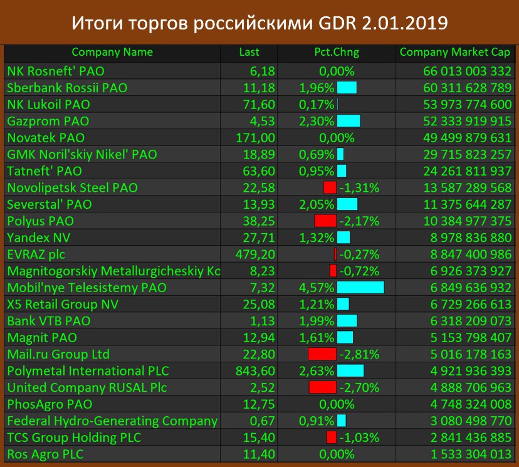This screenshot has width=519, height=467.
Task: Click market cap 29 715 823 257
Action: click(468, 155)
